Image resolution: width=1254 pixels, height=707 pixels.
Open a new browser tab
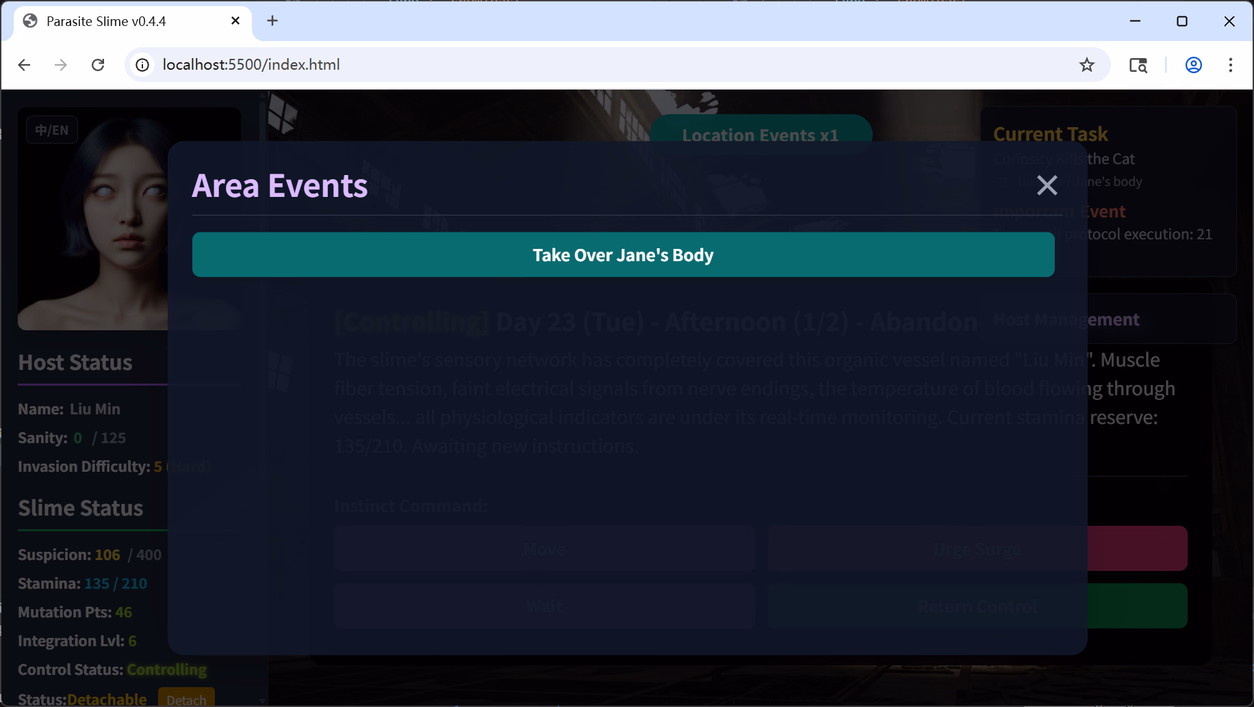tap(272, 21)
